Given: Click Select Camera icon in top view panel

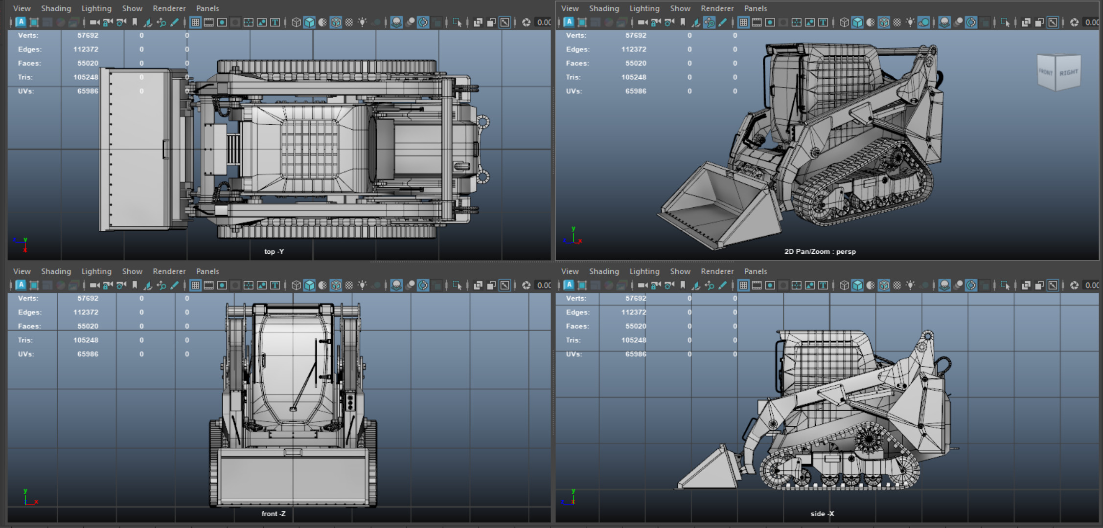Looking at the screenshot, I should click(x=94, y=22).
